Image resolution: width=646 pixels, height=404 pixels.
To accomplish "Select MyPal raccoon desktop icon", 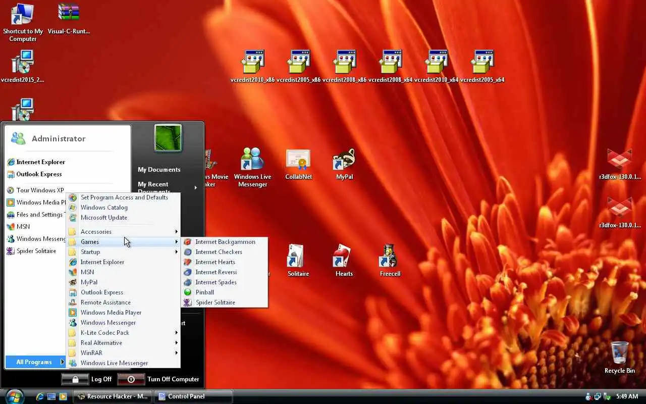I will pos(344,164).
